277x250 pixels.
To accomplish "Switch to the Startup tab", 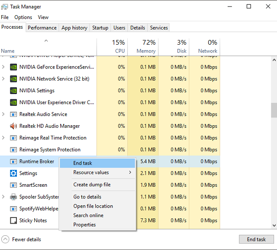I will 100,28.
